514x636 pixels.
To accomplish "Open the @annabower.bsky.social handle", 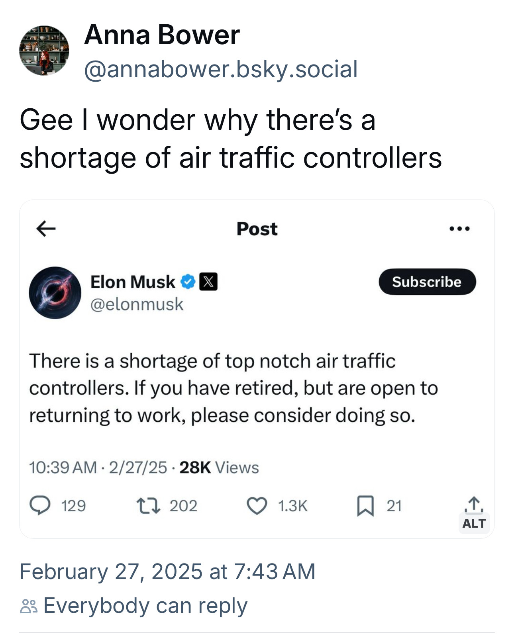I will coord(221,69).
